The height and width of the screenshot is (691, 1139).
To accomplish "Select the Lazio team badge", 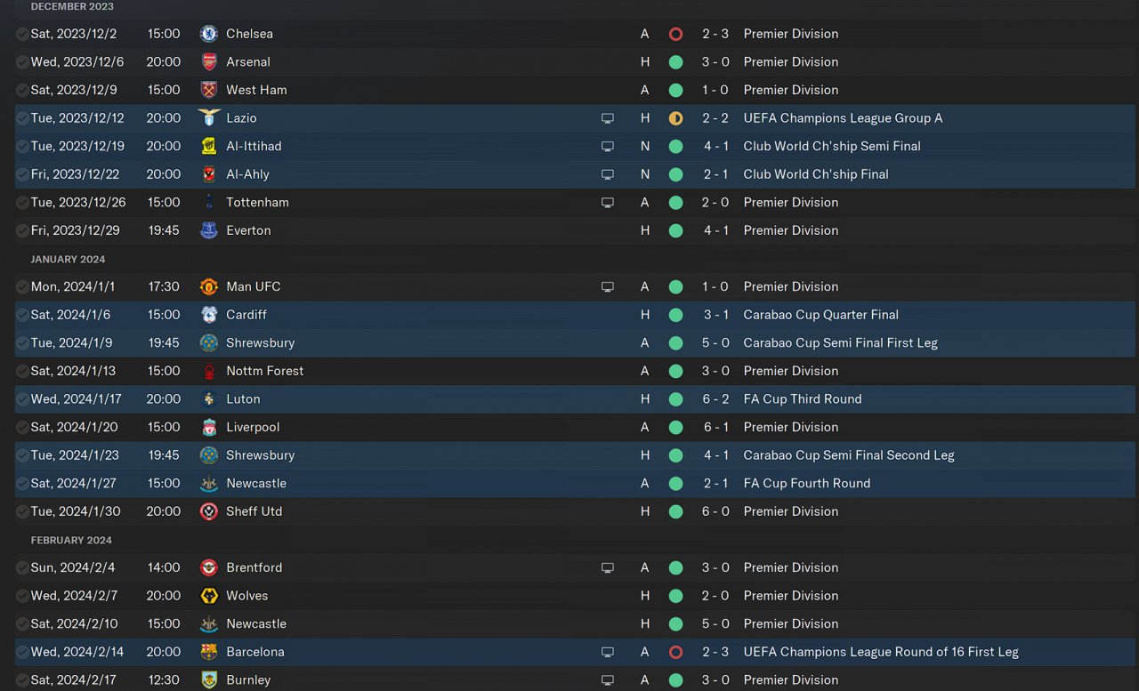I will click(x=209, y=118).
